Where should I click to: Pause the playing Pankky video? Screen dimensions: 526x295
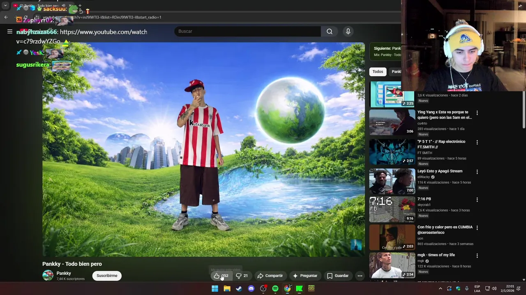coord(203,150)
